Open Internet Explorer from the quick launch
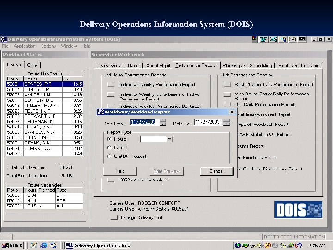The width and height of the screenshot is (333, 250). tap(44, 245)
